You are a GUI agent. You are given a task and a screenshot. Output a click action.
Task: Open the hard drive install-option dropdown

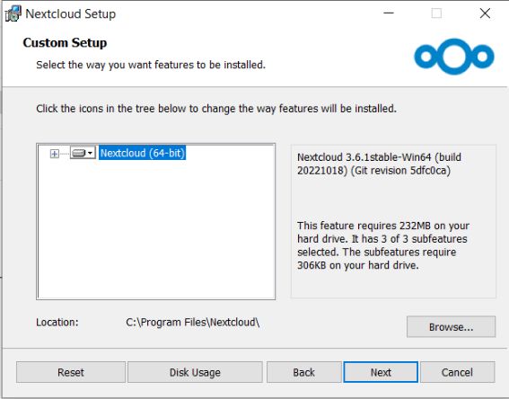point(83,153)
